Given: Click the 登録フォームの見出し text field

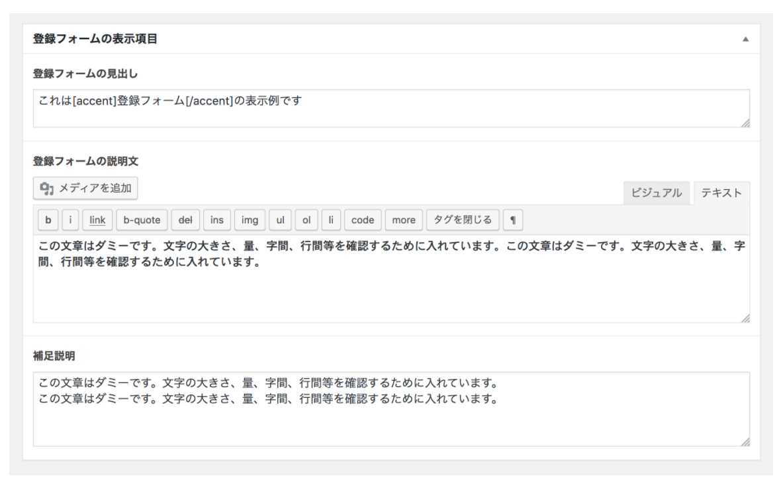Looking at the screenshot, I should (x=390, y=108).
